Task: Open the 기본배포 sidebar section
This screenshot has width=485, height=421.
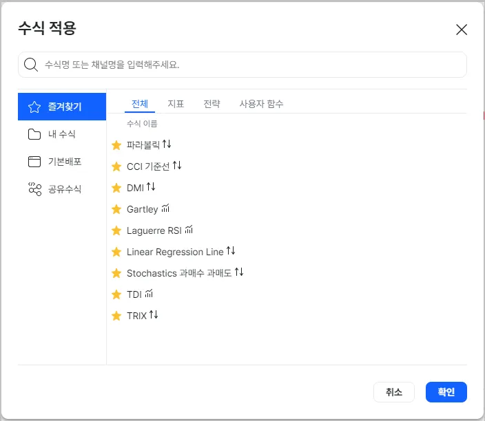Action: click(62, 162)
